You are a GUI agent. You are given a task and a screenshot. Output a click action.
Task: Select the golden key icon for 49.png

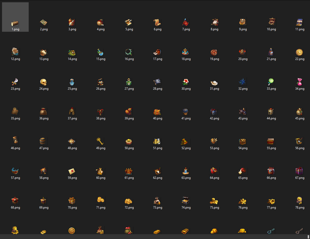(x=101, y=141)
